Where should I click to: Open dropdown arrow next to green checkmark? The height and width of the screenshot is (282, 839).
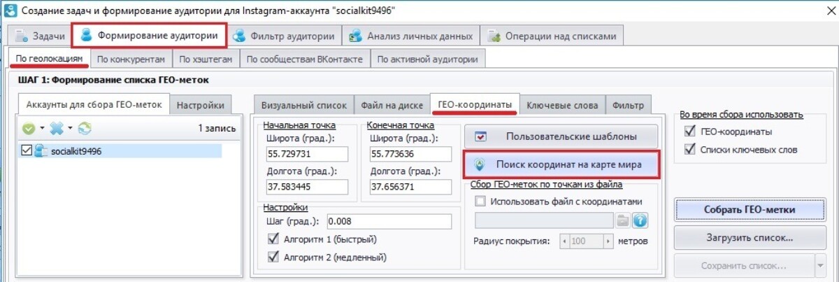tap(41, 129)
